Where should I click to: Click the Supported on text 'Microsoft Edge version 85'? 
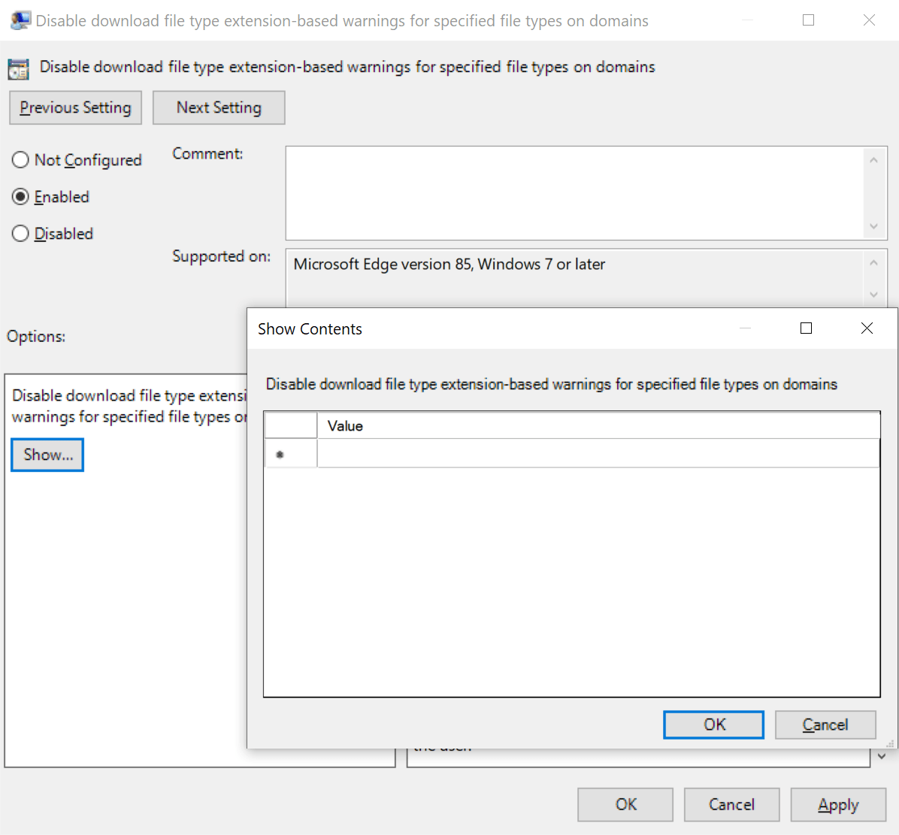[x=383, y=265]
